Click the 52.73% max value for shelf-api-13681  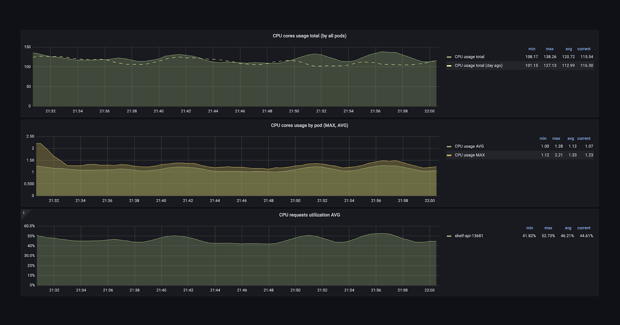pos(548,236)
